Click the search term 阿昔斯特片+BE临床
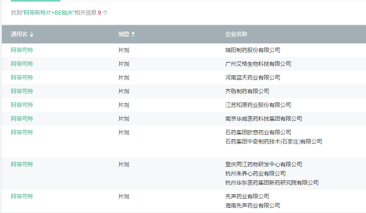Screen dimensions: 366x213 [x=48, y=13]
